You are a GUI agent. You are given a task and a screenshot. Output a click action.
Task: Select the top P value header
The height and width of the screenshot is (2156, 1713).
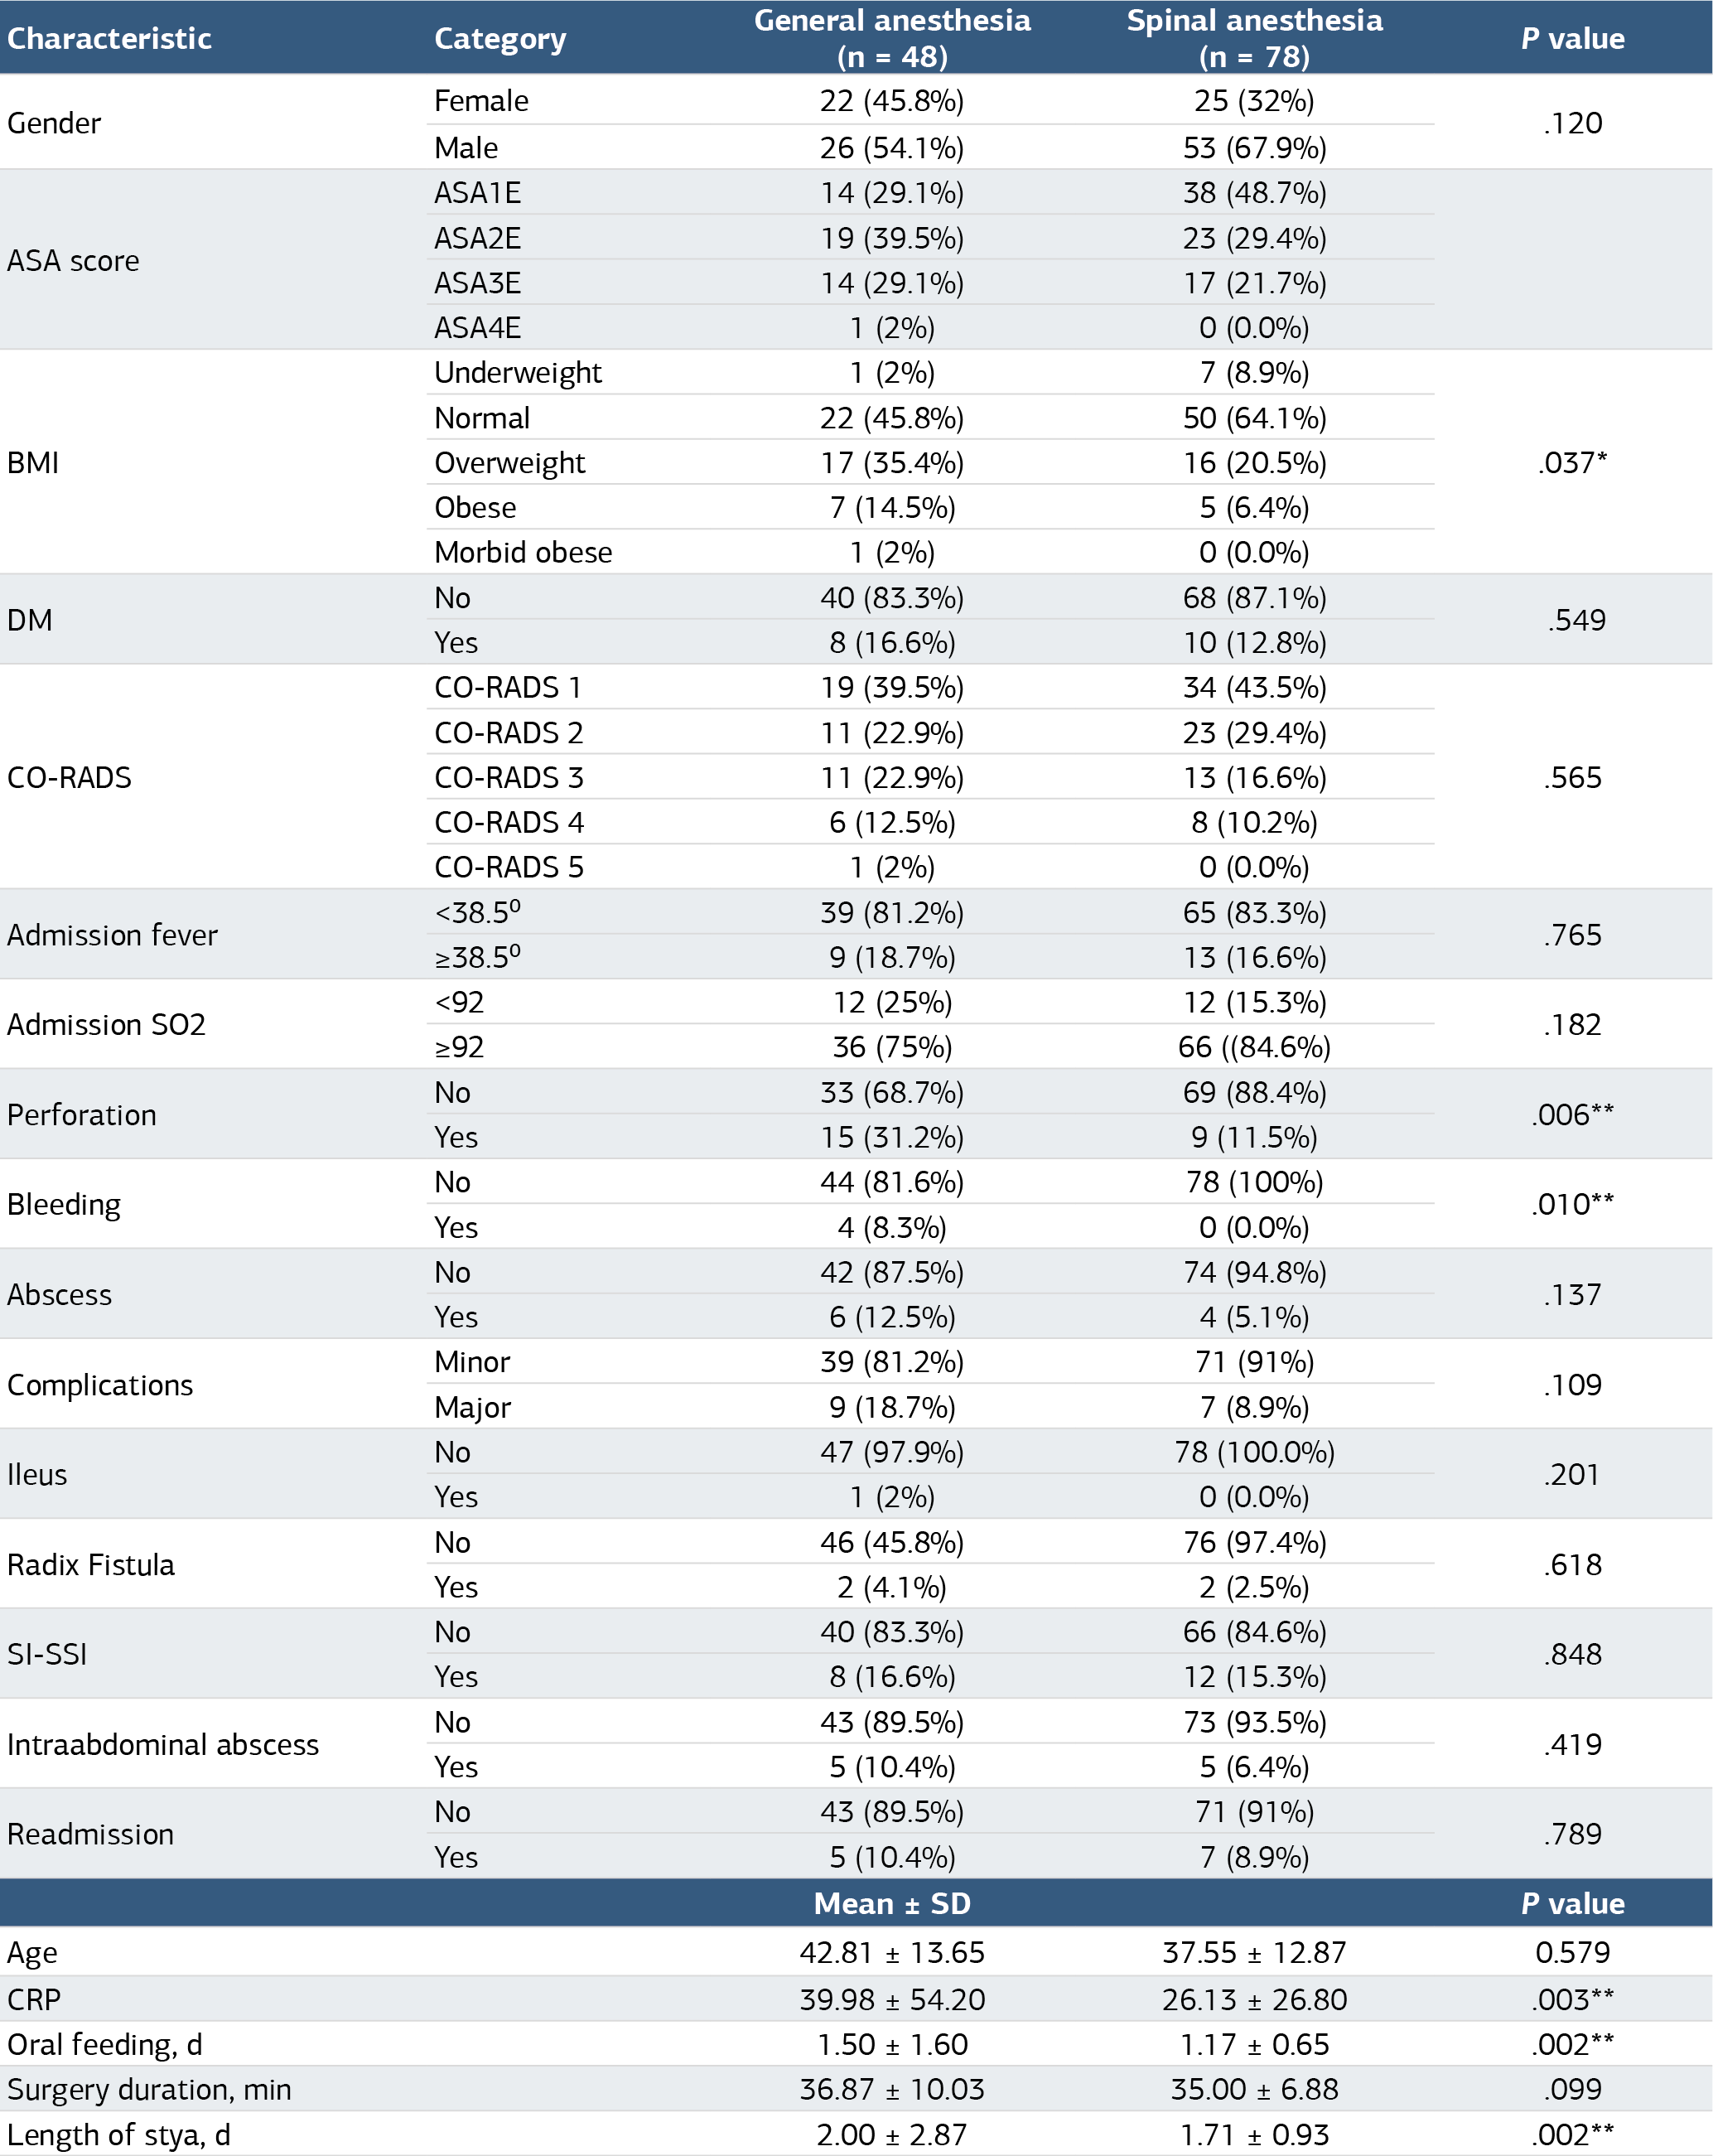pyautogui.click(x=1572, y=38)
